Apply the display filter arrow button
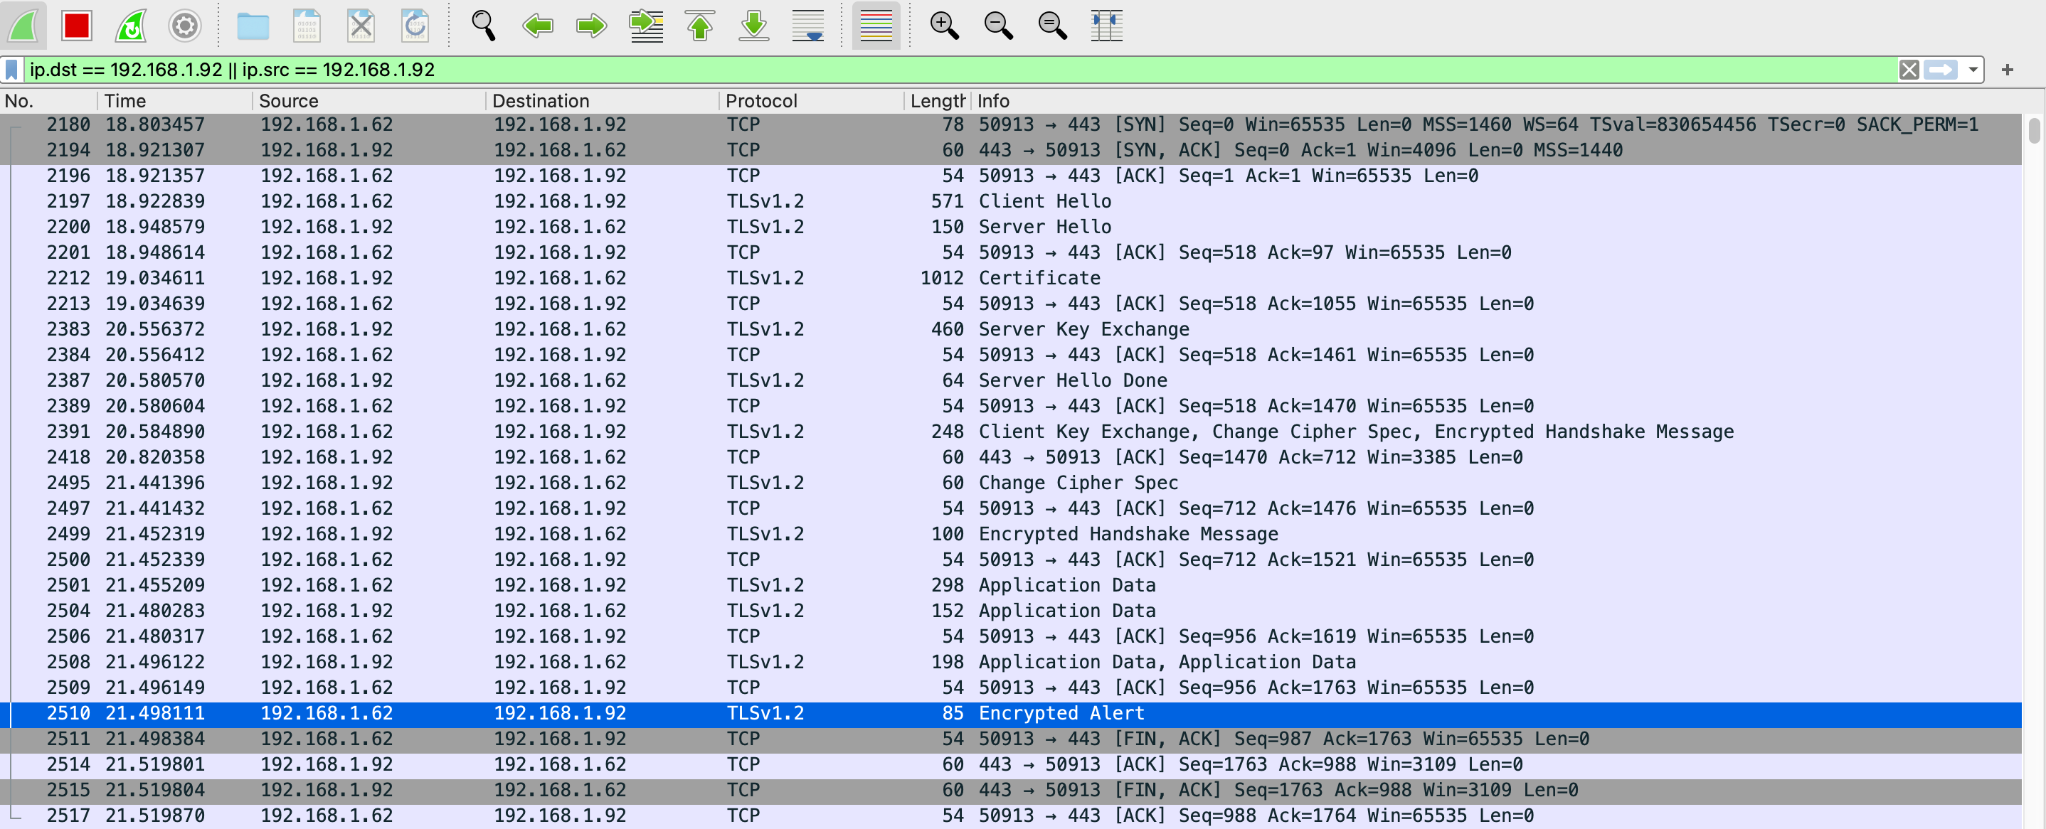The height and width of the screenshot is (829, 2046). [x=1941, y=70]
